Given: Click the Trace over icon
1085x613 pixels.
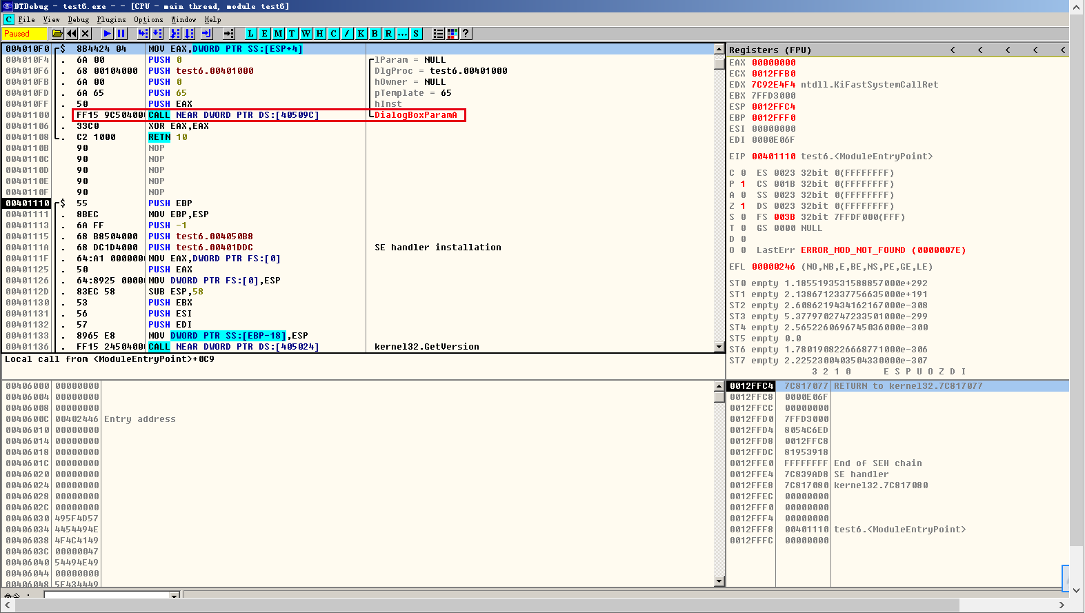Looking at the screenshot, I should [190, 33].
